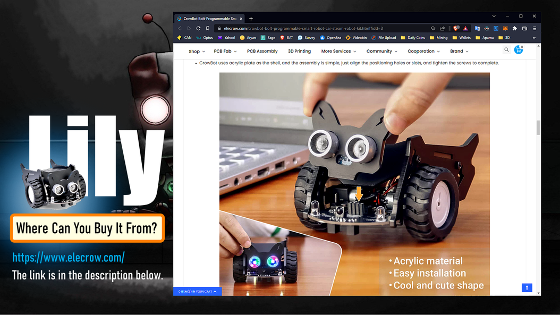Screen dimensions: 560x315
Task: Click the scroll down arrow of the page
Action: (x=539, y=293)
